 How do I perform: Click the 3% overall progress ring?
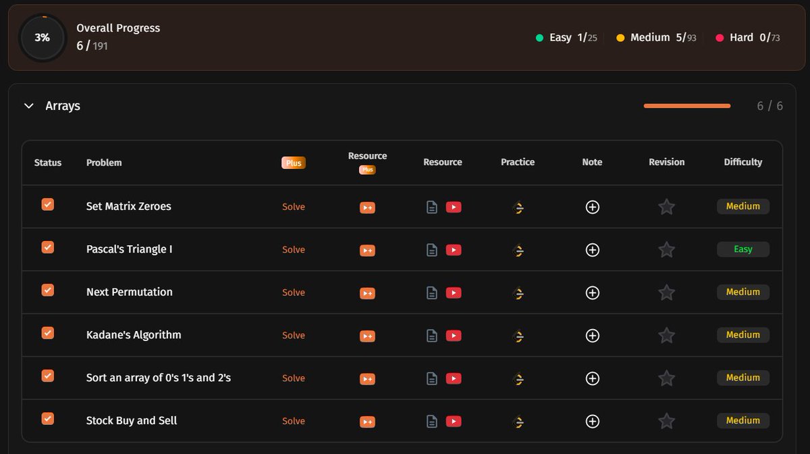click(x=43, y=38)
